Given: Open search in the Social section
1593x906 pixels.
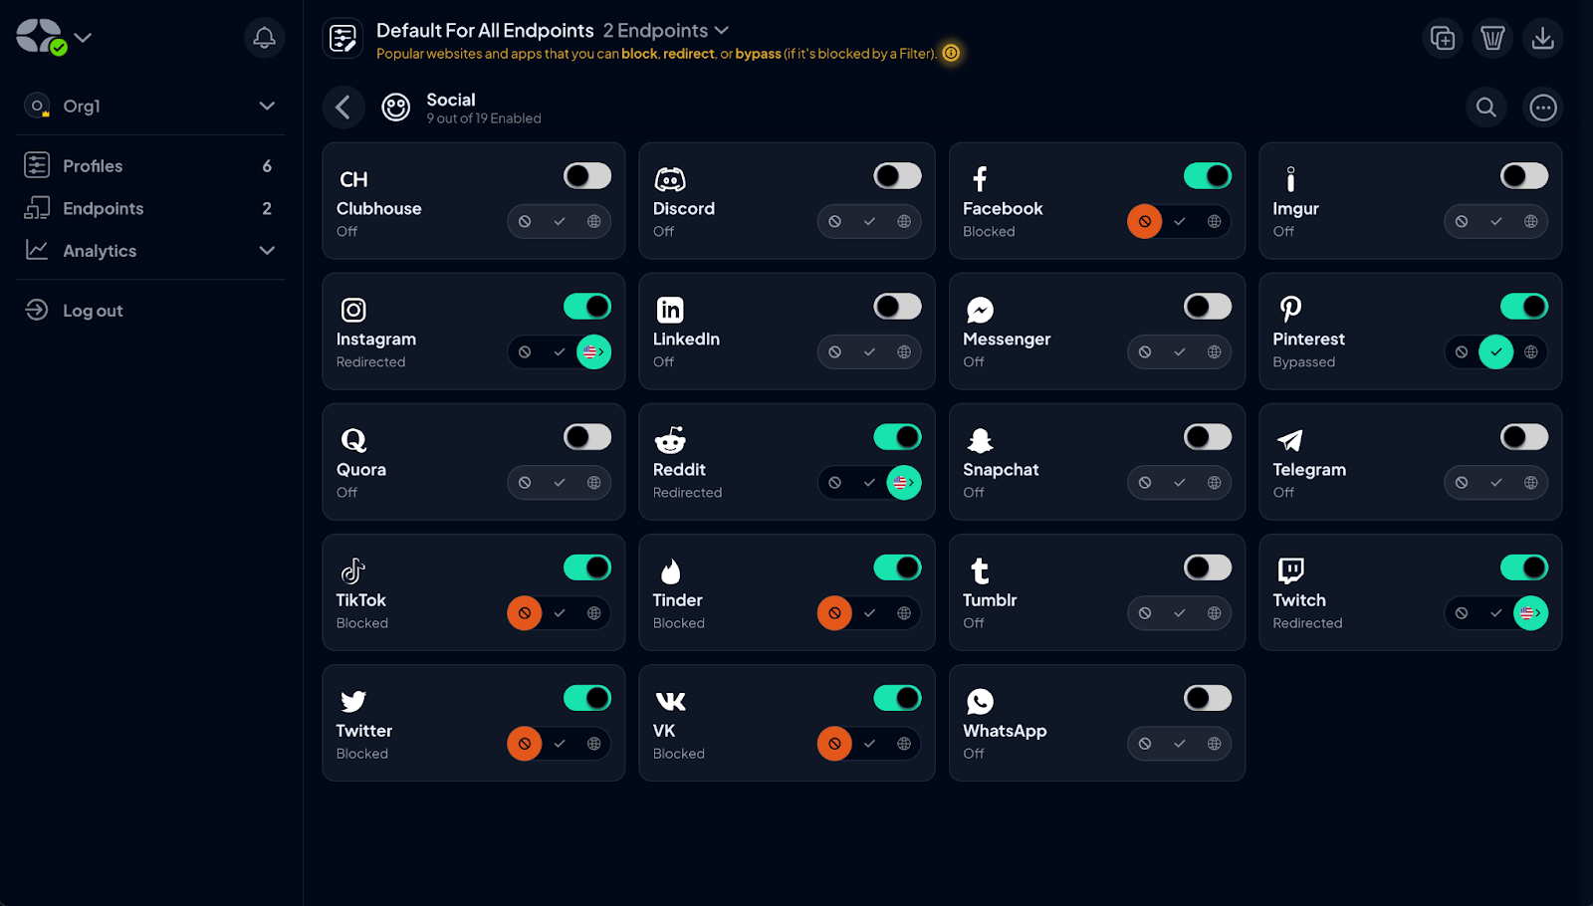Looking at the screenshot, I should coord(1485,107).
